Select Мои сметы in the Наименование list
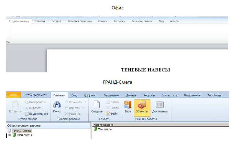 105,129
